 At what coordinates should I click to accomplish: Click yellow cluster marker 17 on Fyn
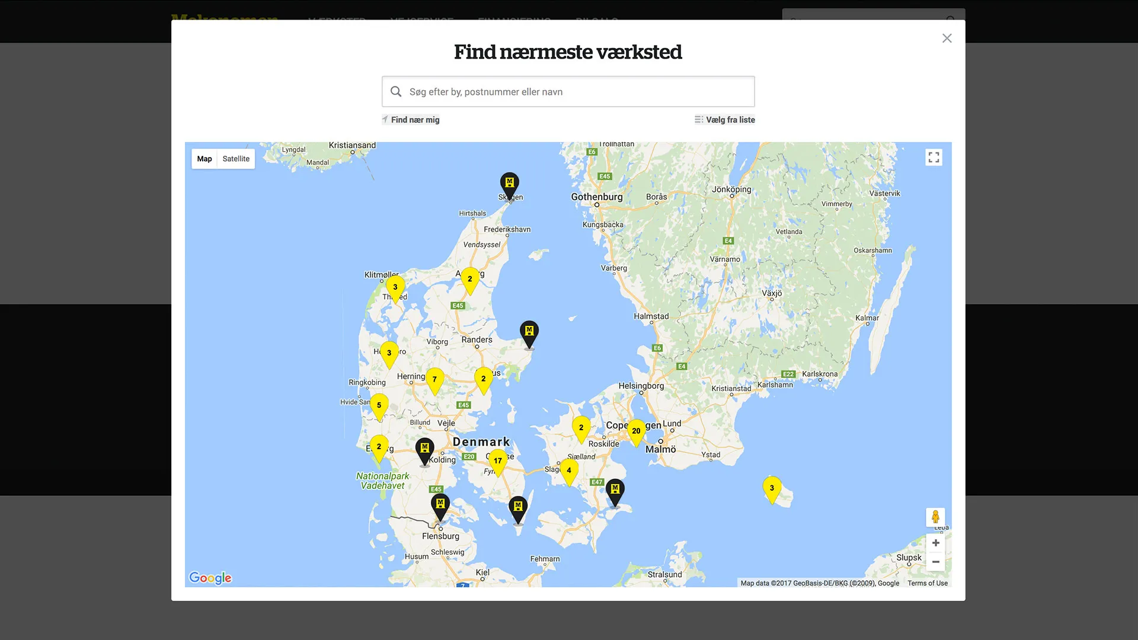498,461
